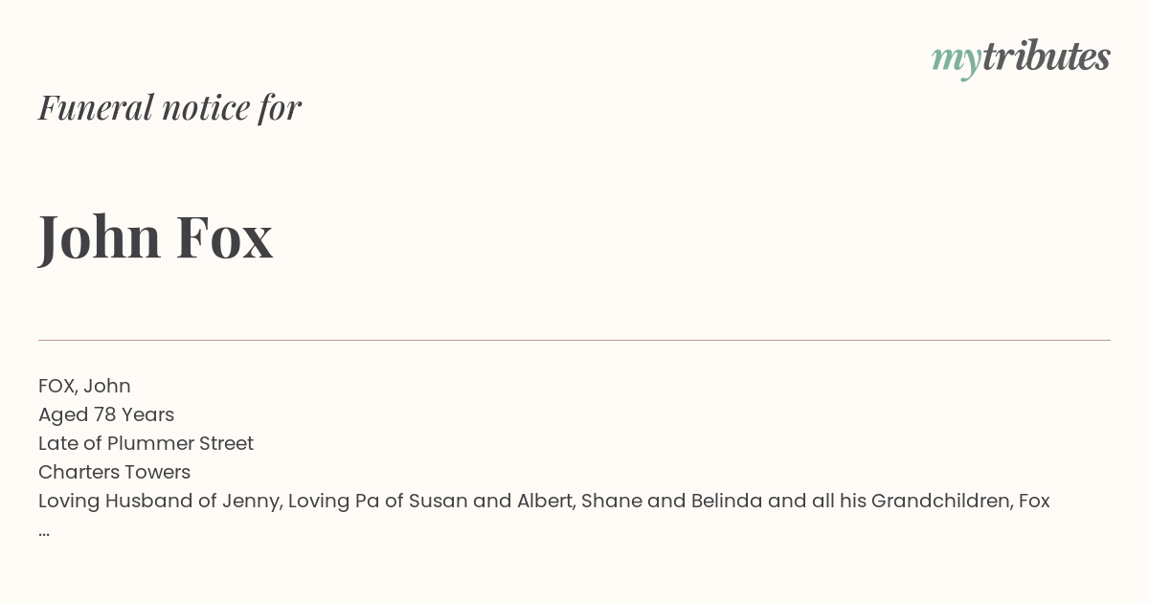1149x603 pixels.
Task: Click the number "78" in the age line
Action: tap(104, 414)
